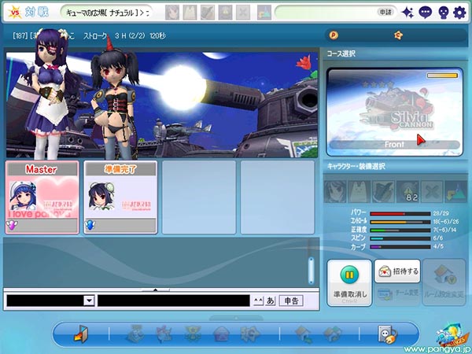Click the top bar crossed-out slot icon
Screen dimensions: 472x354
pos(243,13)
